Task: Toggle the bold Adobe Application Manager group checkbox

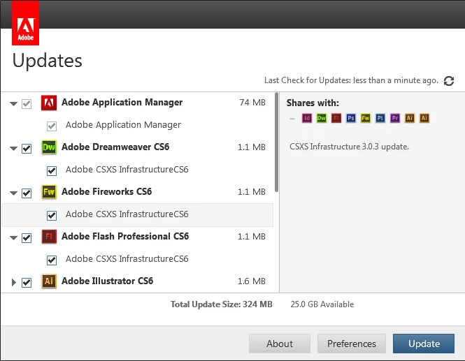Action: (27, 104)
